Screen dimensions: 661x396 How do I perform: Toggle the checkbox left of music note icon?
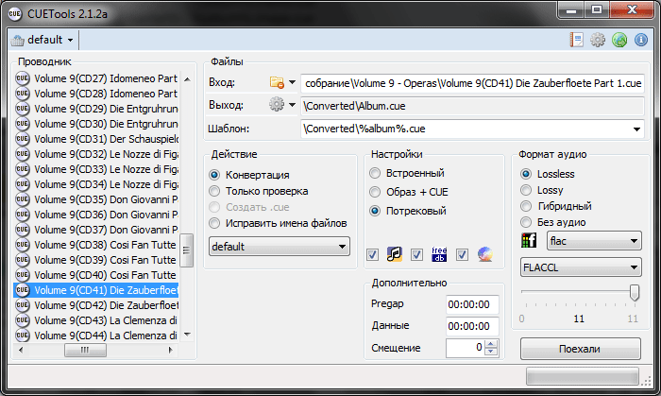[x=373, y=254]
